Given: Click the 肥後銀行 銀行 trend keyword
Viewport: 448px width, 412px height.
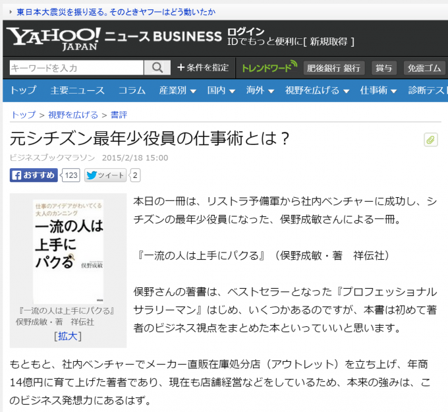Looking at the screenshot, I should (333, 68).
